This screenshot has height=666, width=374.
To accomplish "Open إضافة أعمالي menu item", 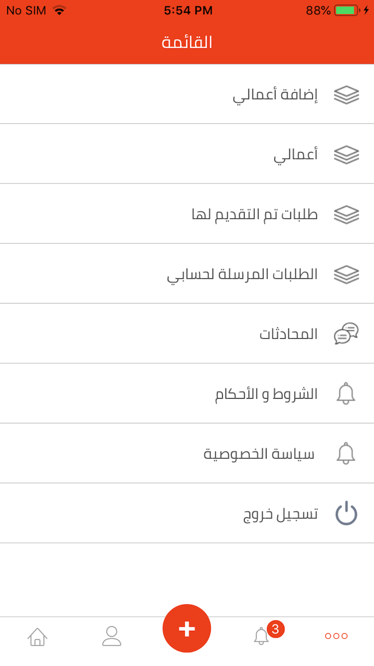I will [187, 94].
